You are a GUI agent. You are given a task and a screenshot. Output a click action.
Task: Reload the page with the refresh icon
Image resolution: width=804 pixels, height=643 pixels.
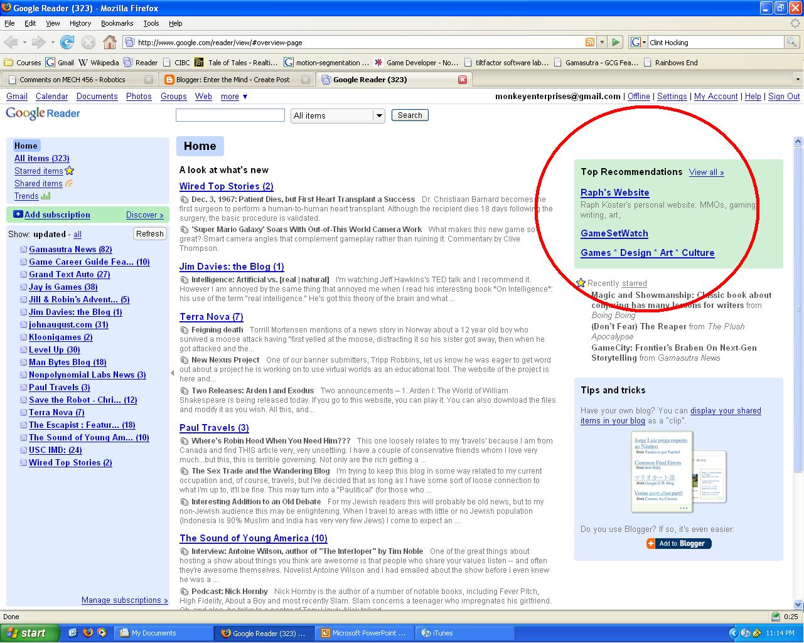[x=67, y=43]
